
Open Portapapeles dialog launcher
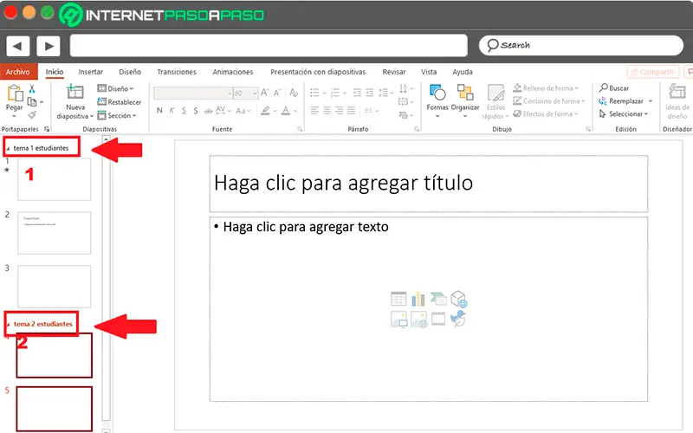(47, 129)
